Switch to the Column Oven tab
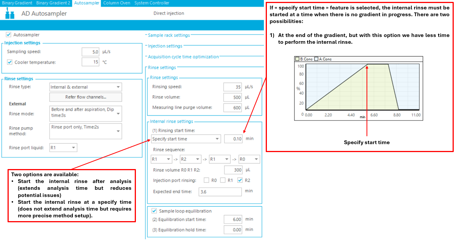 click(x=117, y=3)
